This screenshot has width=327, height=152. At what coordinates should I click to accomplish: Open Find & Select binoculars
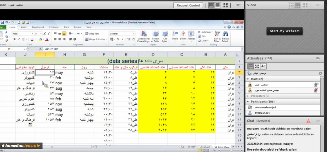pos(225,37)
